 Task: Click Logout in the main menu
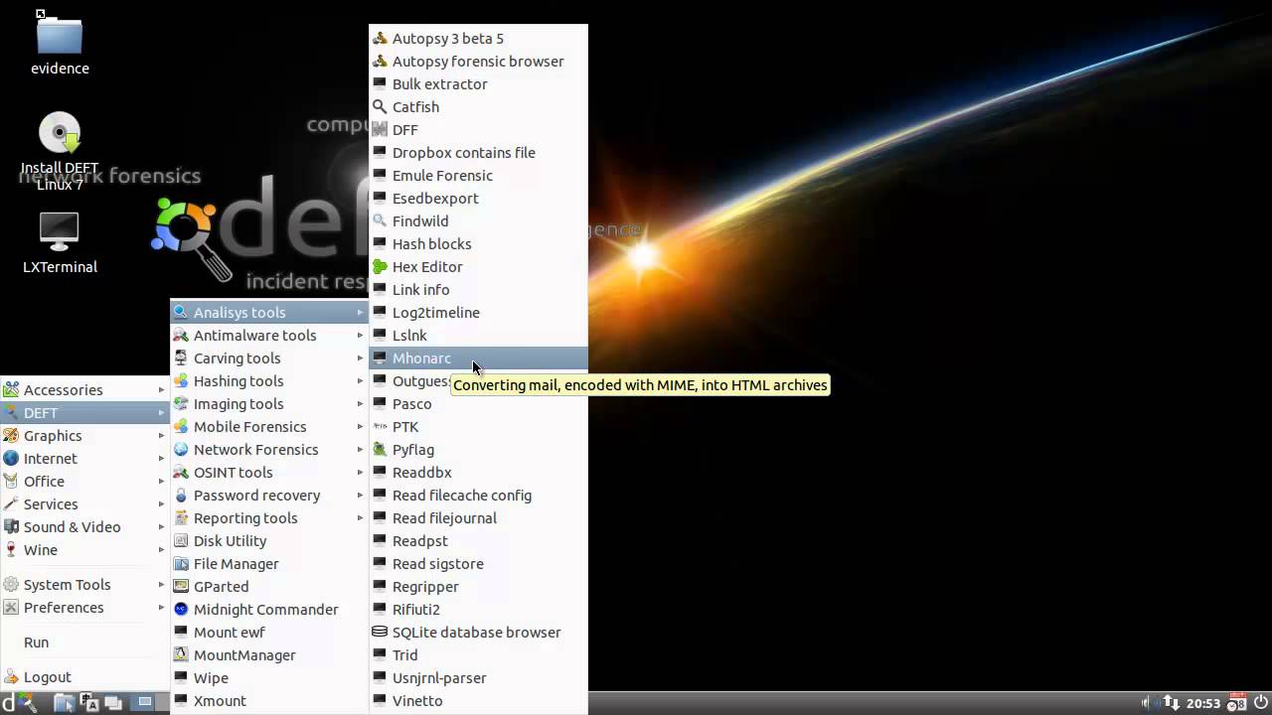(85, 677)
